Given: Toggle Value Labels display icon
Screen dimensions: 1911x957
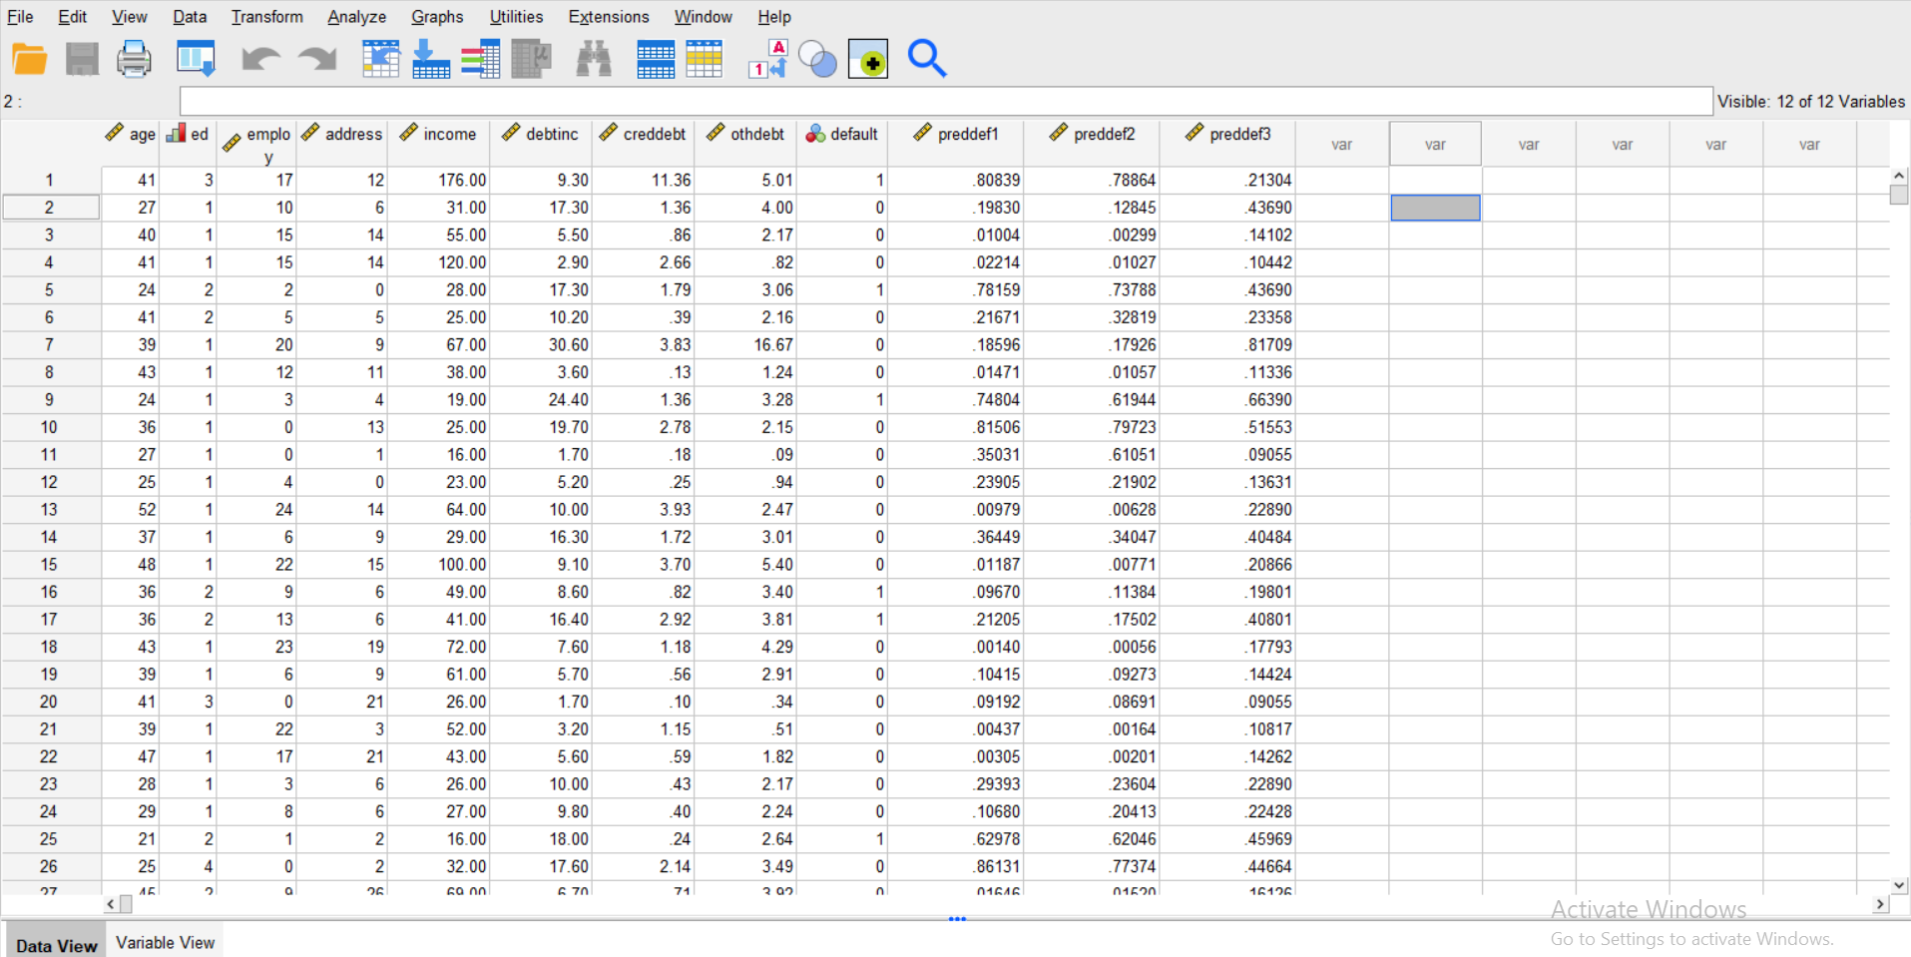Looking at the screenshot, I should [x=768, y=59].
